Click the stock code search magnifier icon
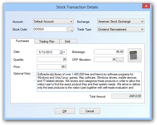 (x=71, y=29)
